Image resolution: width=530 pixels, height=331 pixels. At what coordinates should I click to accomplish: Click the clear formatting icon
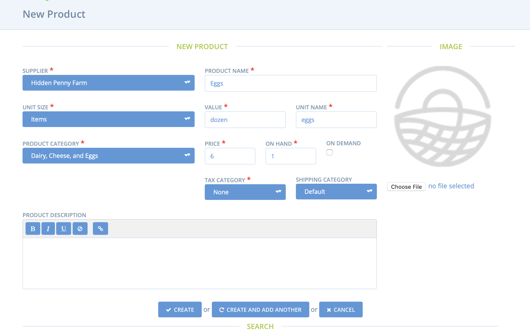pos(80,229)
